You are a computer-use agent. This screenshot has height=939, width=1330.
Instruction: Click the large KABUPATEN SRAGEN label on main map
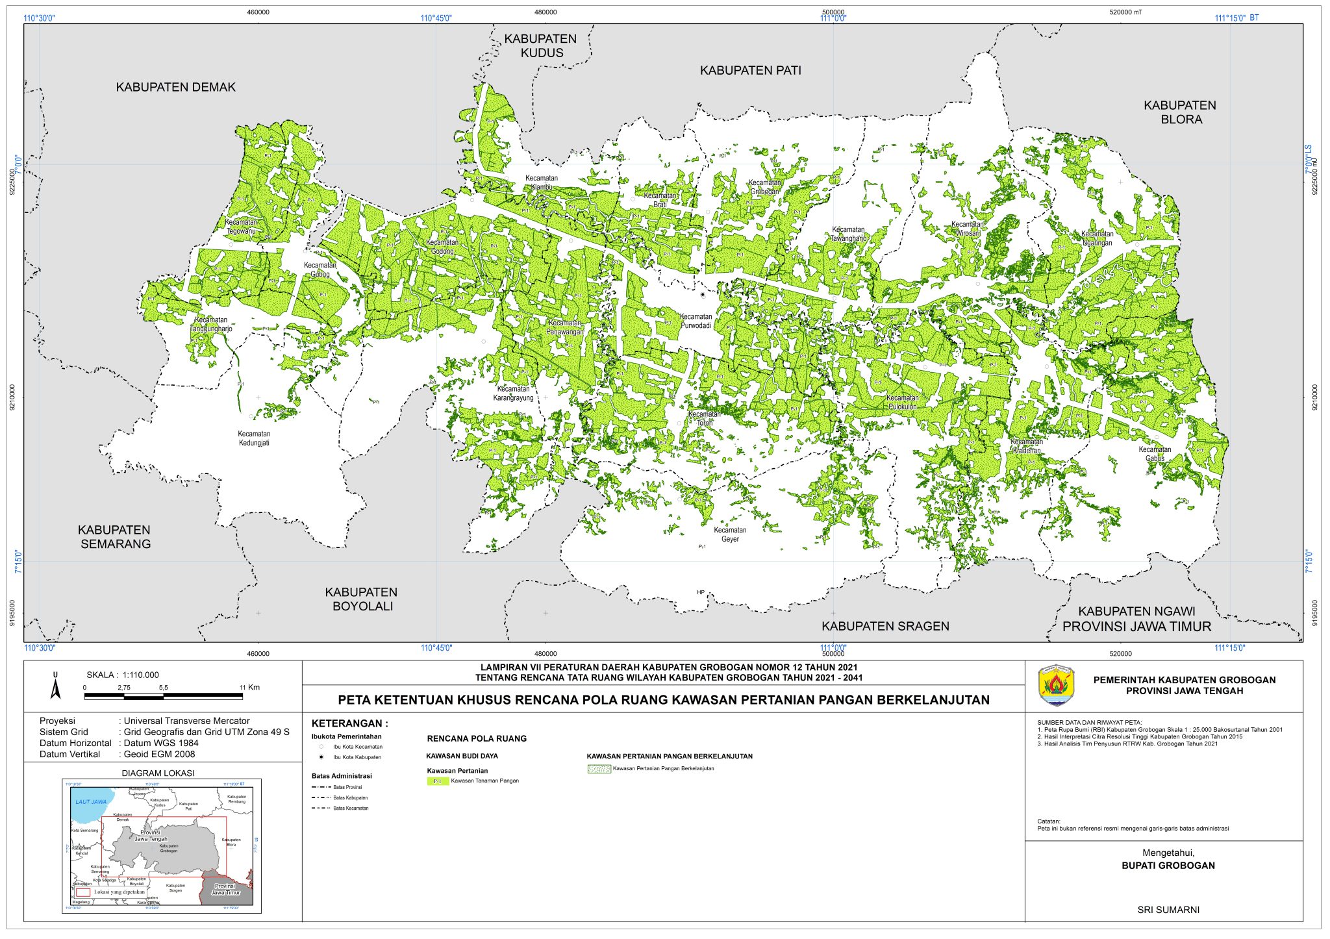click(x=885, y=626)
